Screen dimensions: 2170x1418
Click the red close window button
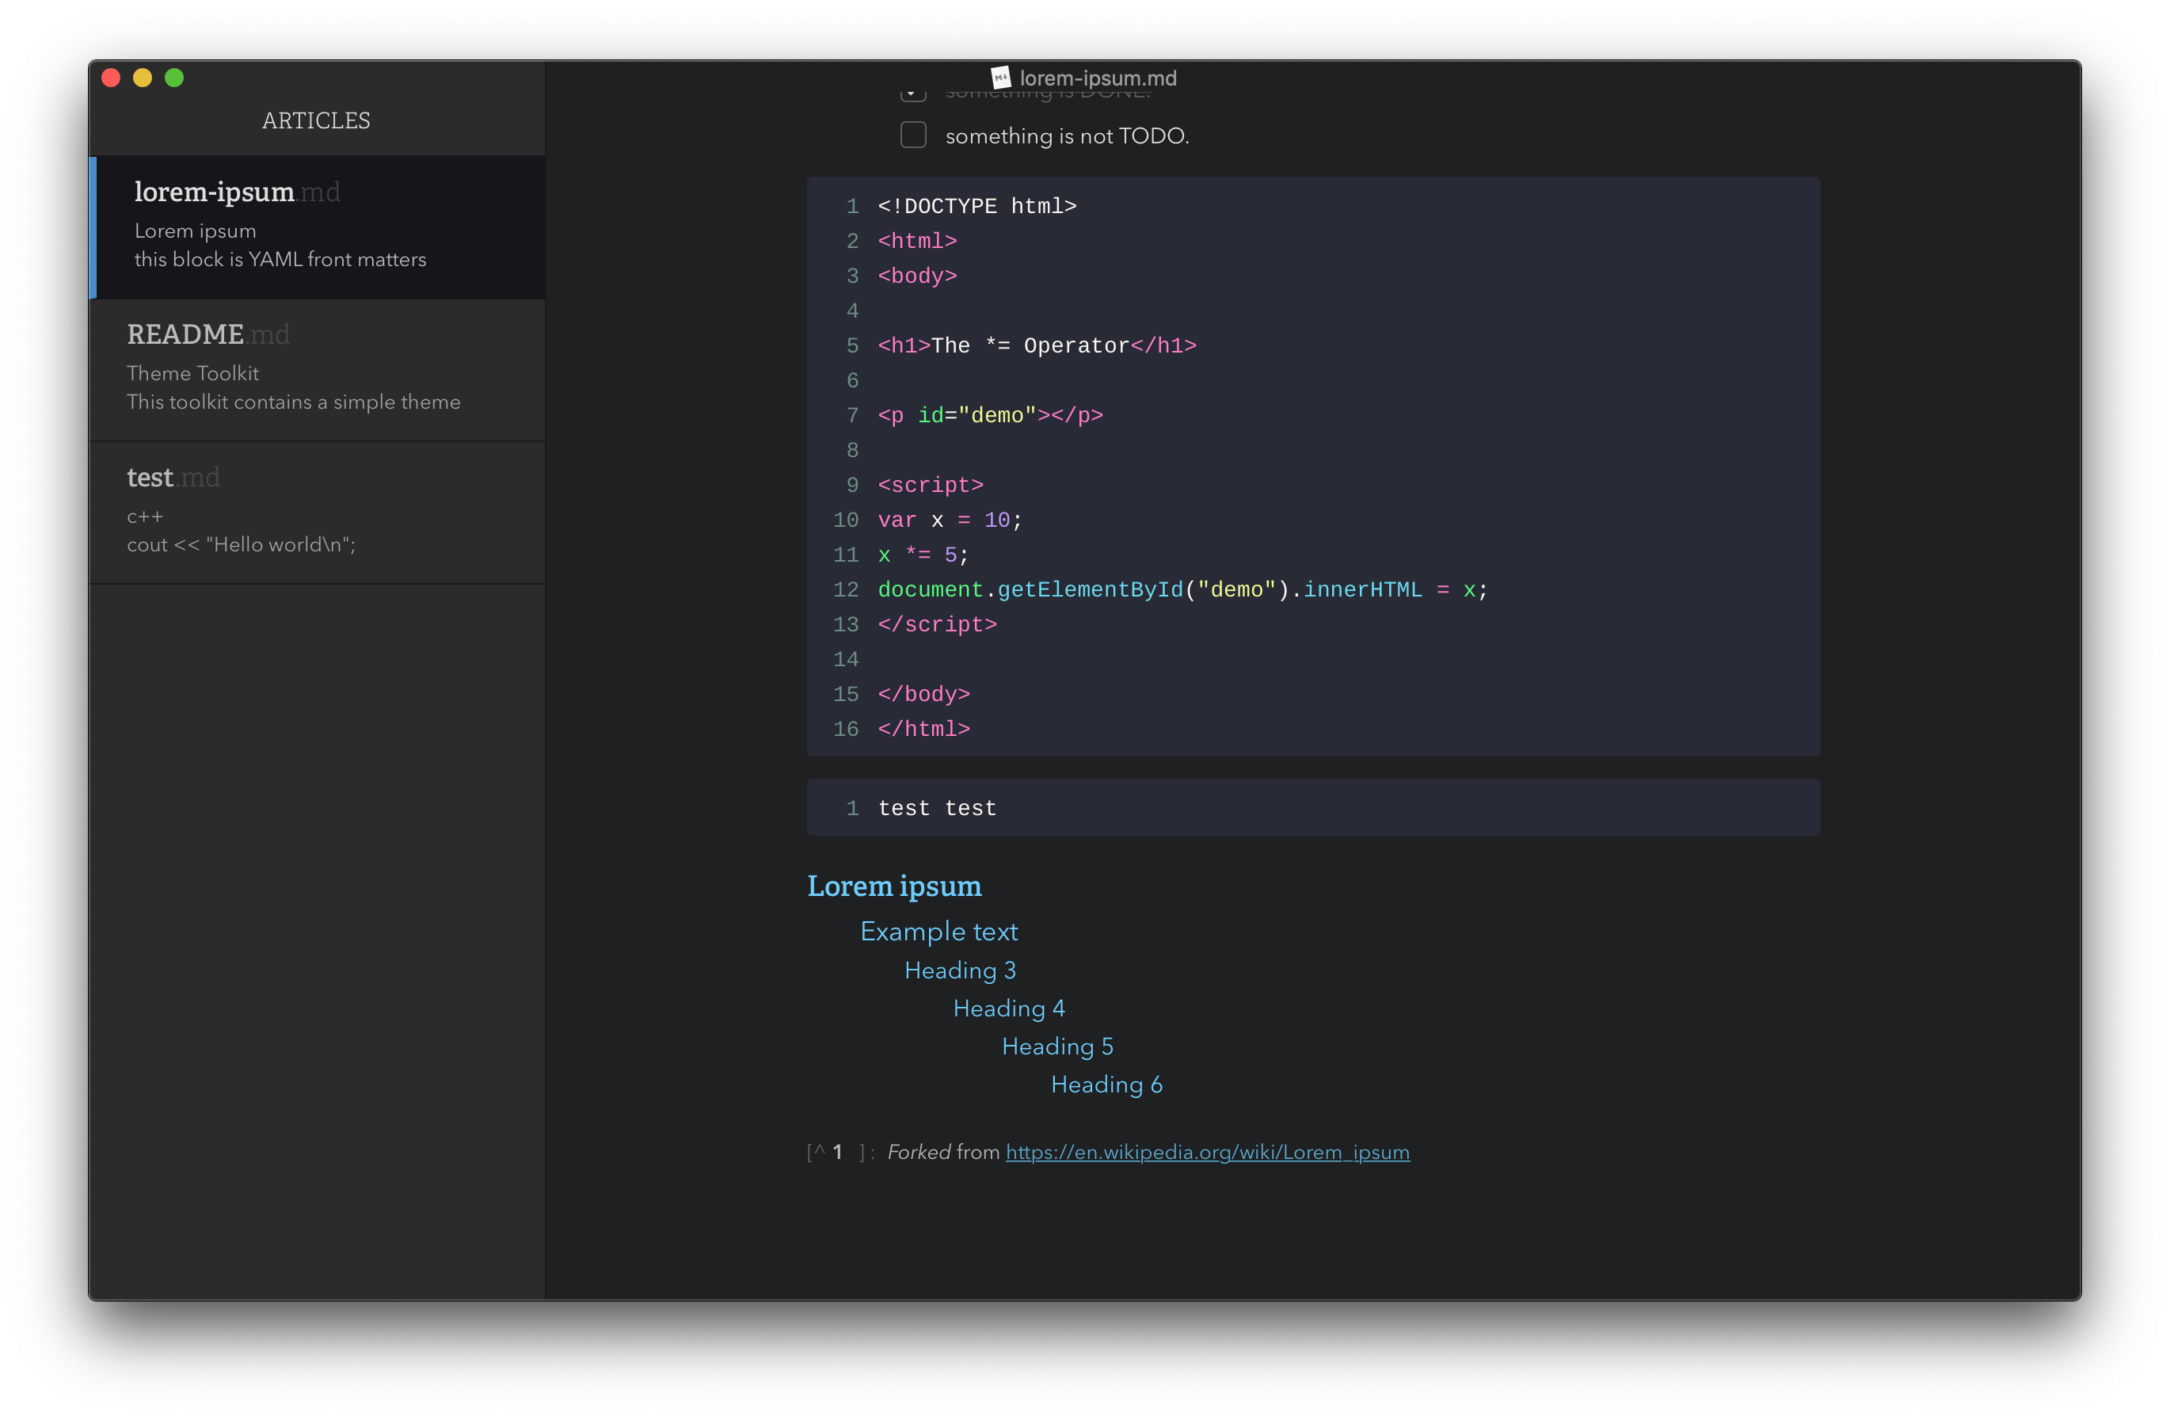(x=111, y=78)
